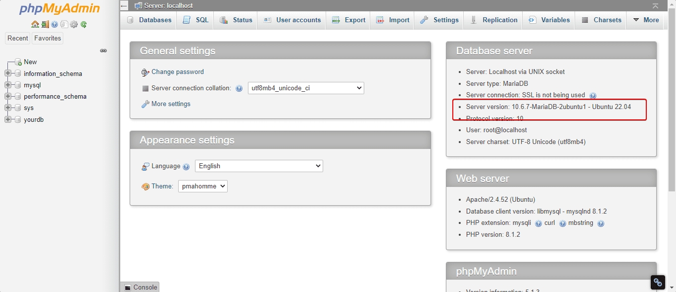
Task: Click the Change password link
Action: pyautogui.click(x=177, y=72)
